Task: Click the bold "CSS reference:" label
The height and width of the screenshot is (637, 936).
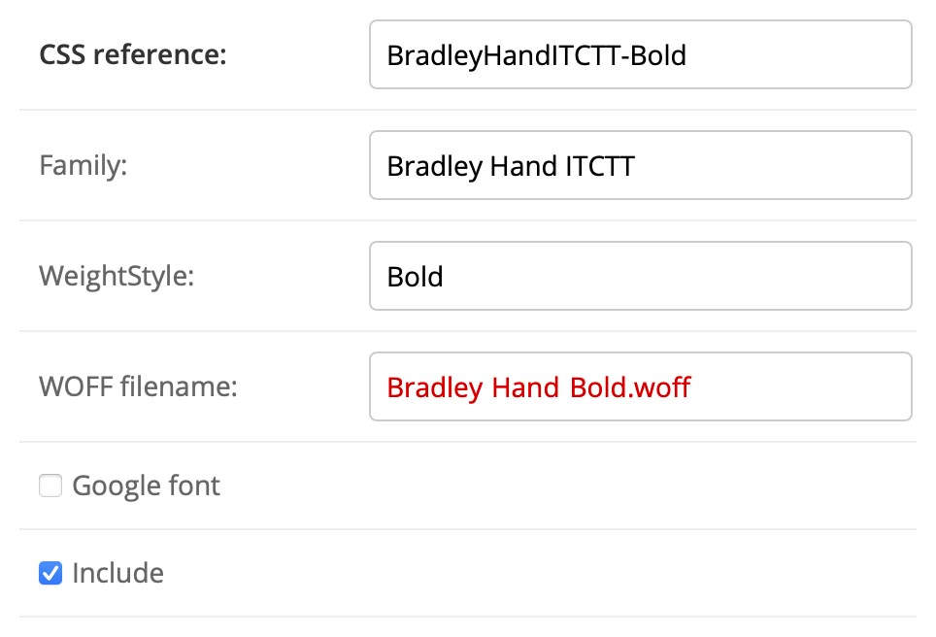Action: tap(132, 55)
